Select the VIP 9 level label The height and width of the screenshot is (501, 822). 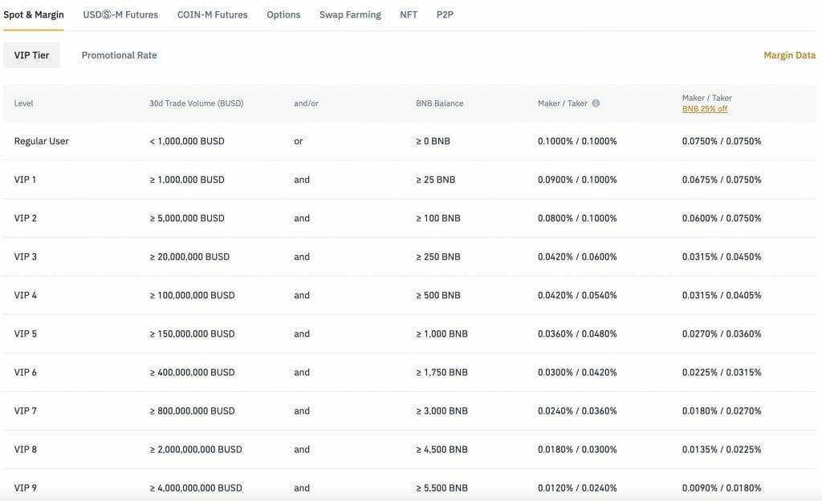(25, 488)
